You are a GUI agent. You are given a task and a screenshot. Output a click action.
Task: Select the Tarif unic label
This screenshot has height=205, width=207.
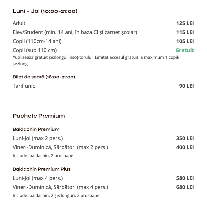point(24,86)
